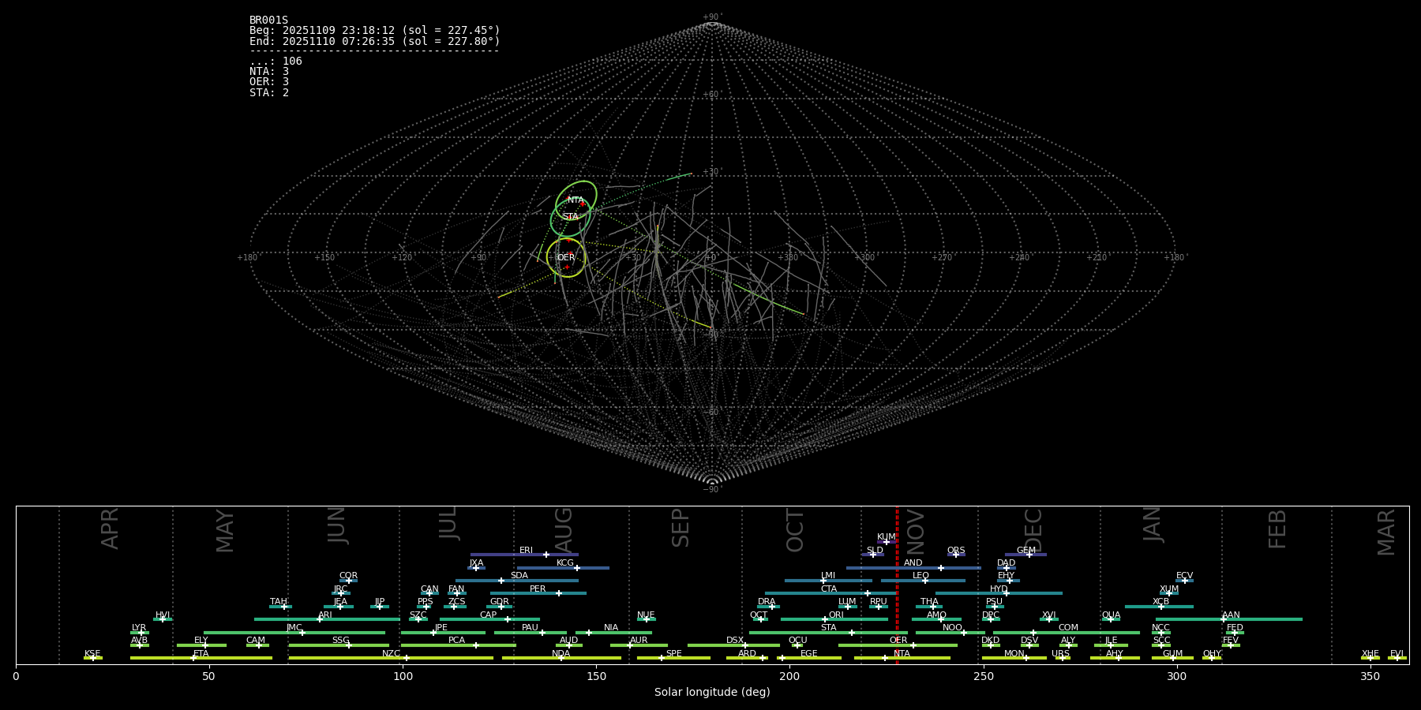Click the 200 tick on solar longitude axis

point(789,676)
